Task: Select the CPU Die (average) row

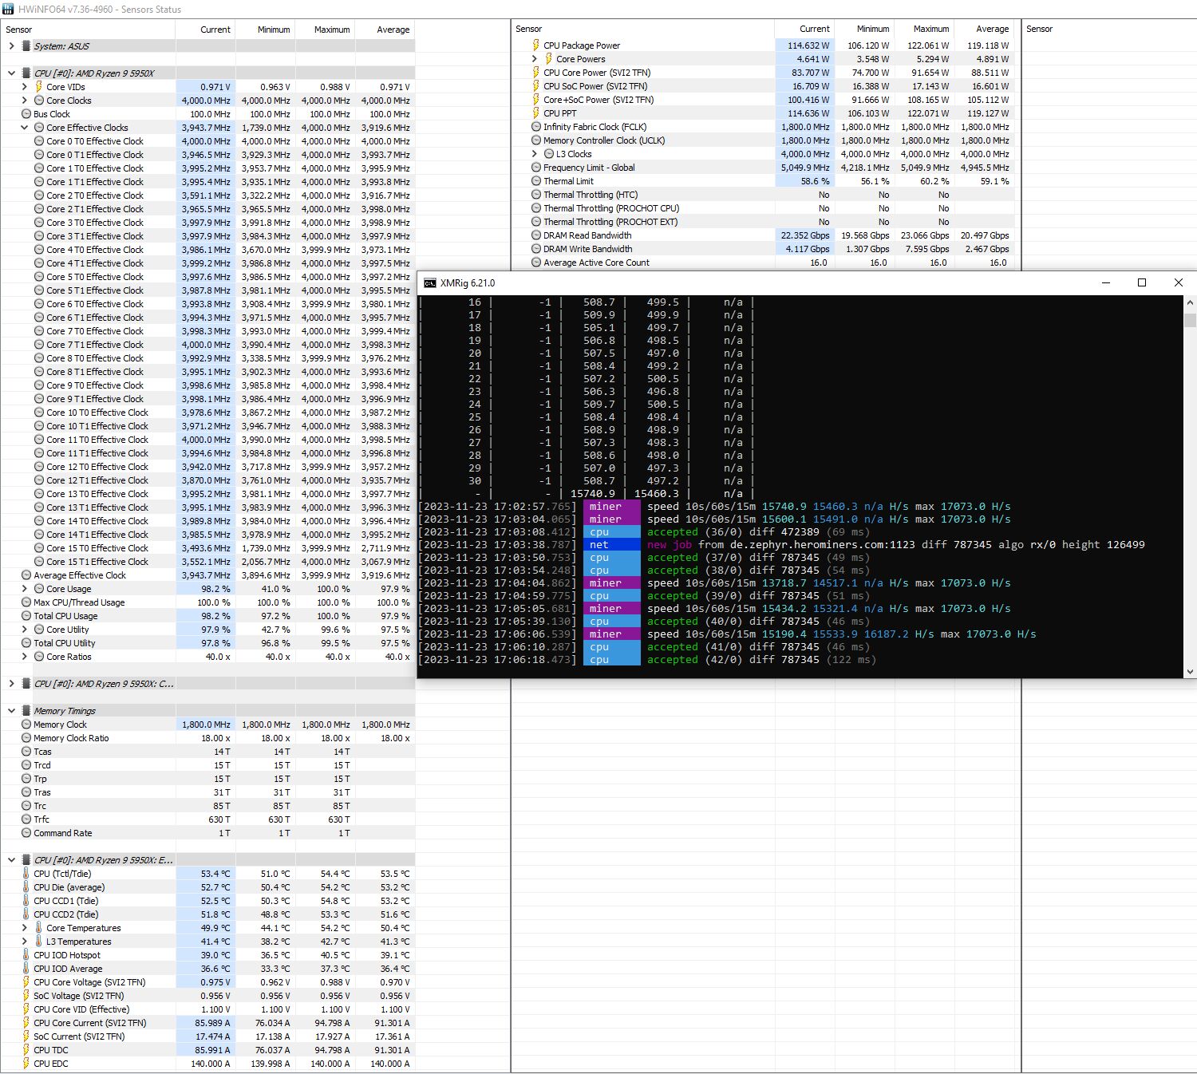Action: [x=207, y=887]
